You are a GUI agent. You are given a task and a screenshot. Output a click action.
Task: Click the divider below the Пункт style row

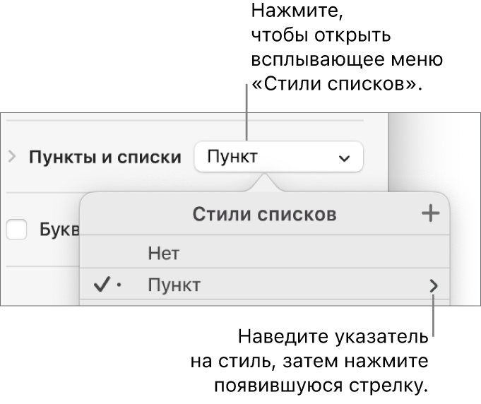click(x=265, y=300)
